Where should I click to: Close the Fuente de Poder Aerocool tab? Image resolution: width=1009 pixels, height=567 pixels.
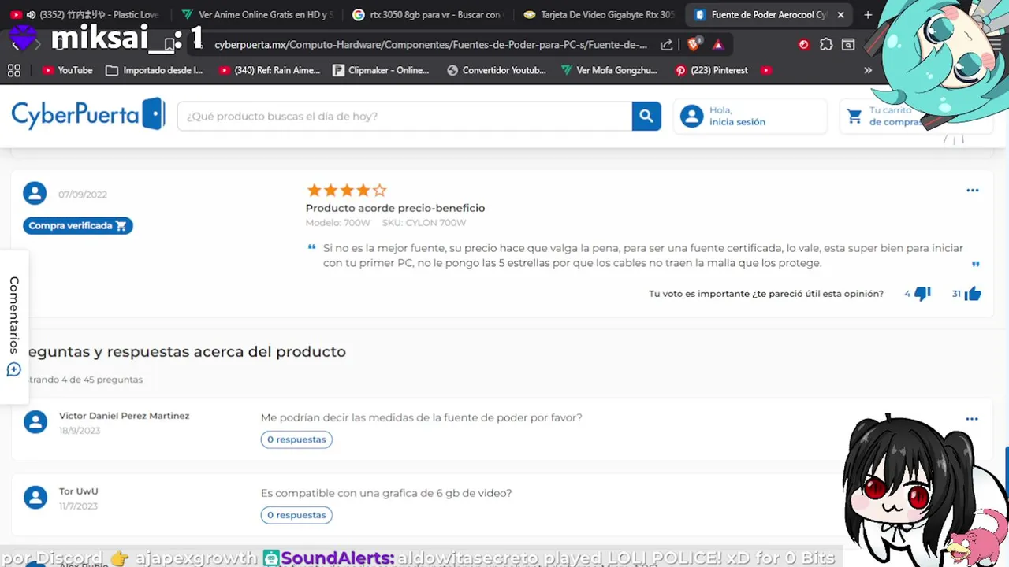(x=840, y=14)
